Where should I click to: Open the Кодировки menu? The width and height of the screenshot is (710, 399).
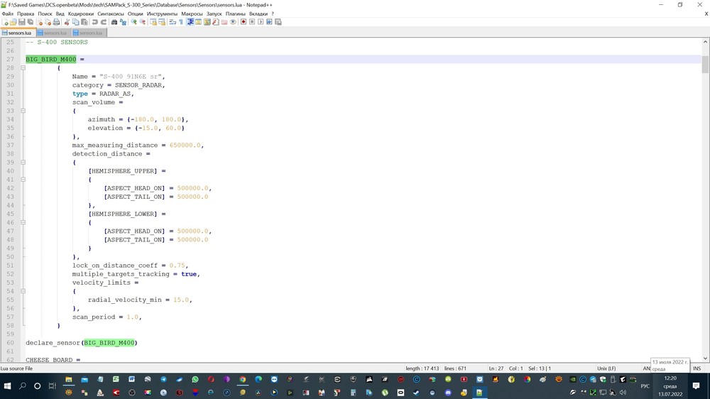pyautogui.click(x=81, y=13)
